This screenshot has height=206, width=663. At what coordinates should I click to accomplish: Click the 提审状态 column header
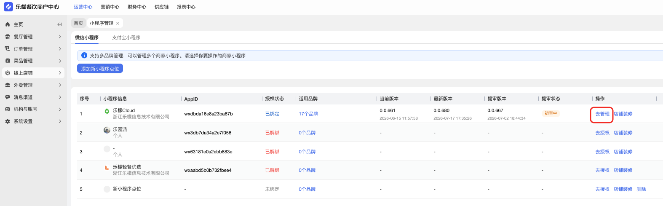(x=551, y=99)
